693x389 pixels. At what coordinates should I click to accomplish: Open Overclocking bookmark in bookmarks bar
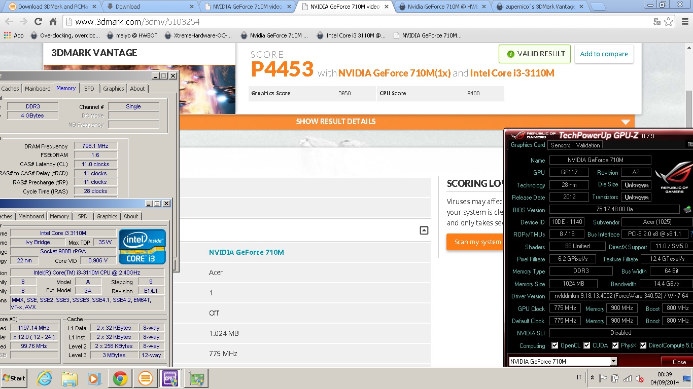65,35
